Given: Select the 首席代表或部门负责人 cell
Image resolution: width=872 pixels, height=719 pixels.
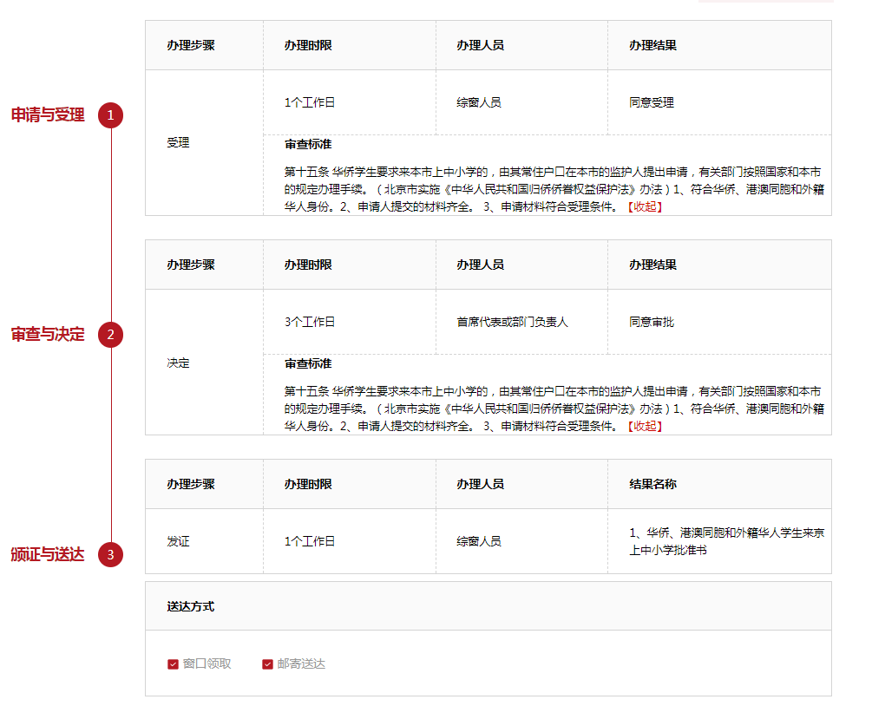Looking at the screenshot, I should (512, 322).
